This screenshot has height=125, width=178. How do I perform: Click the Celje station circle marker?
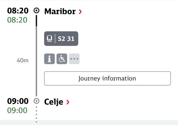(x=36, y=101)
